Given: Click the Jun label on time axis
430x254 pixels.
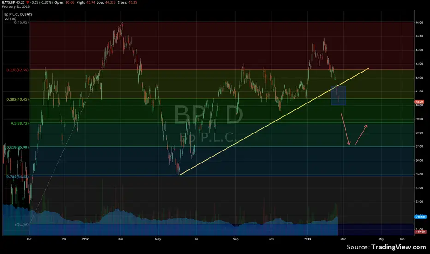Looking at the screenshot, I should coord(402,239).
